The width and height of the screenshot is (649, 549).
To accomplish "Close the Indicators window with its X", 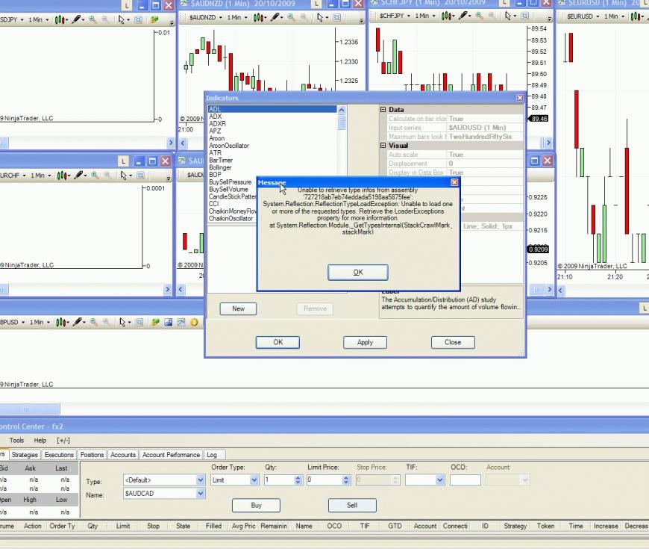I will (519, 98).
